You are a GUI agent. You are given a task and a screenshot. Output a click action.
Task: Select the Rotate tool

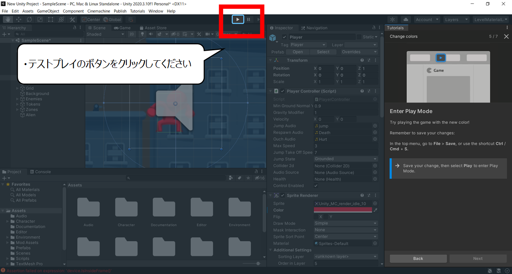29,19
